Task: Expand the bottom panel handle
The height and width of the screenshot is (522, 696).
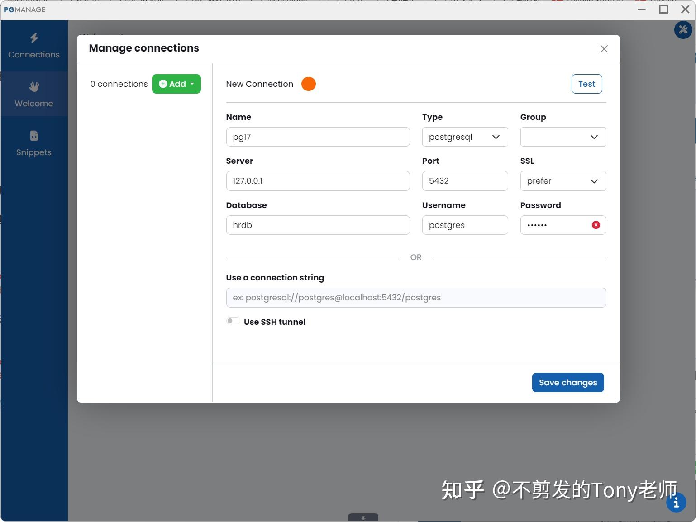Action: pos(363,518)
